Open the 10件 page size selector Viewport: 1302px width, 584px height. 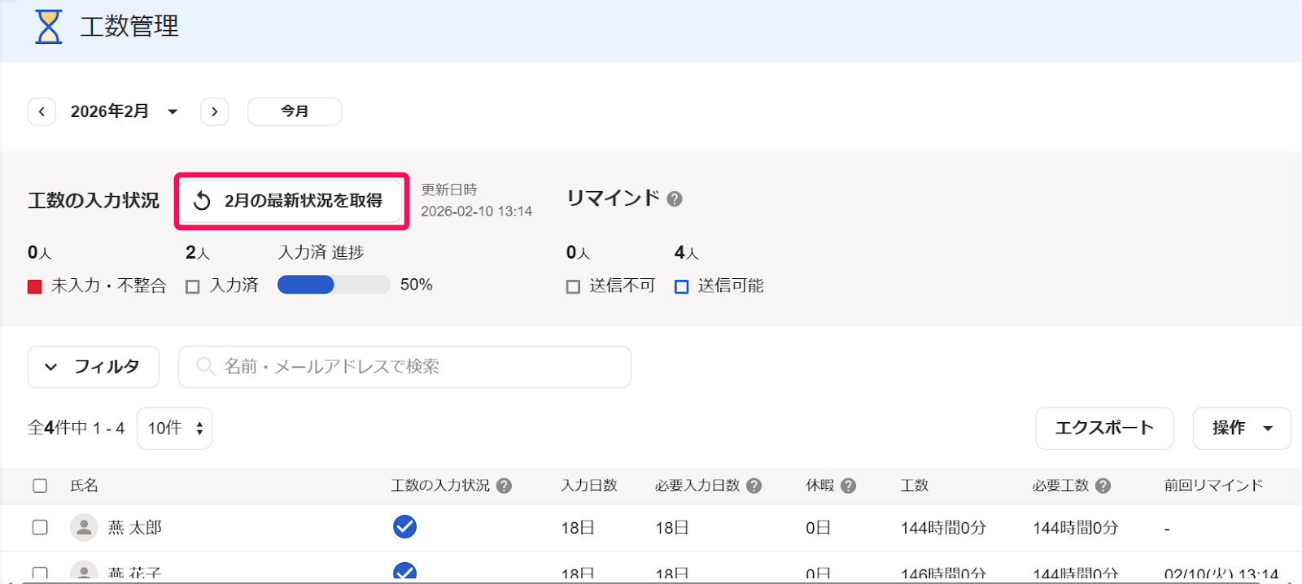174,428
